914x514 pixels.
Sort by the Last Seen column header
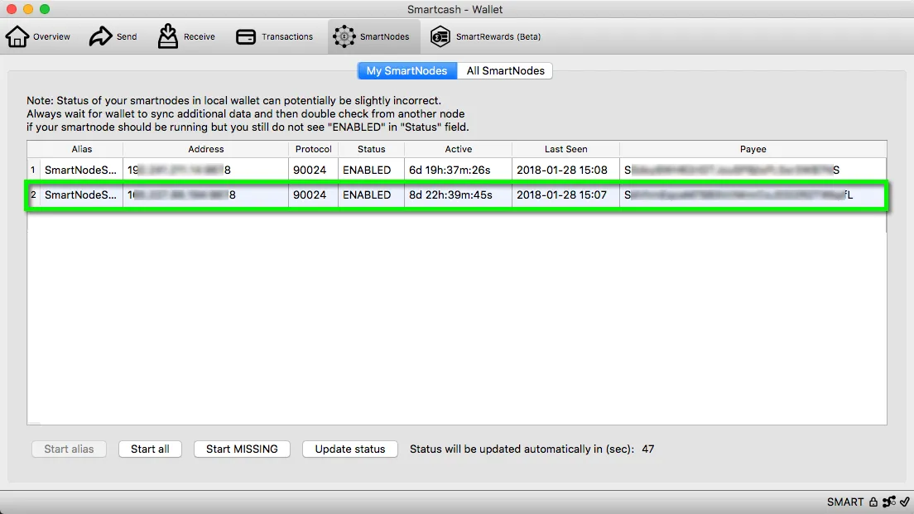(565, 149)
